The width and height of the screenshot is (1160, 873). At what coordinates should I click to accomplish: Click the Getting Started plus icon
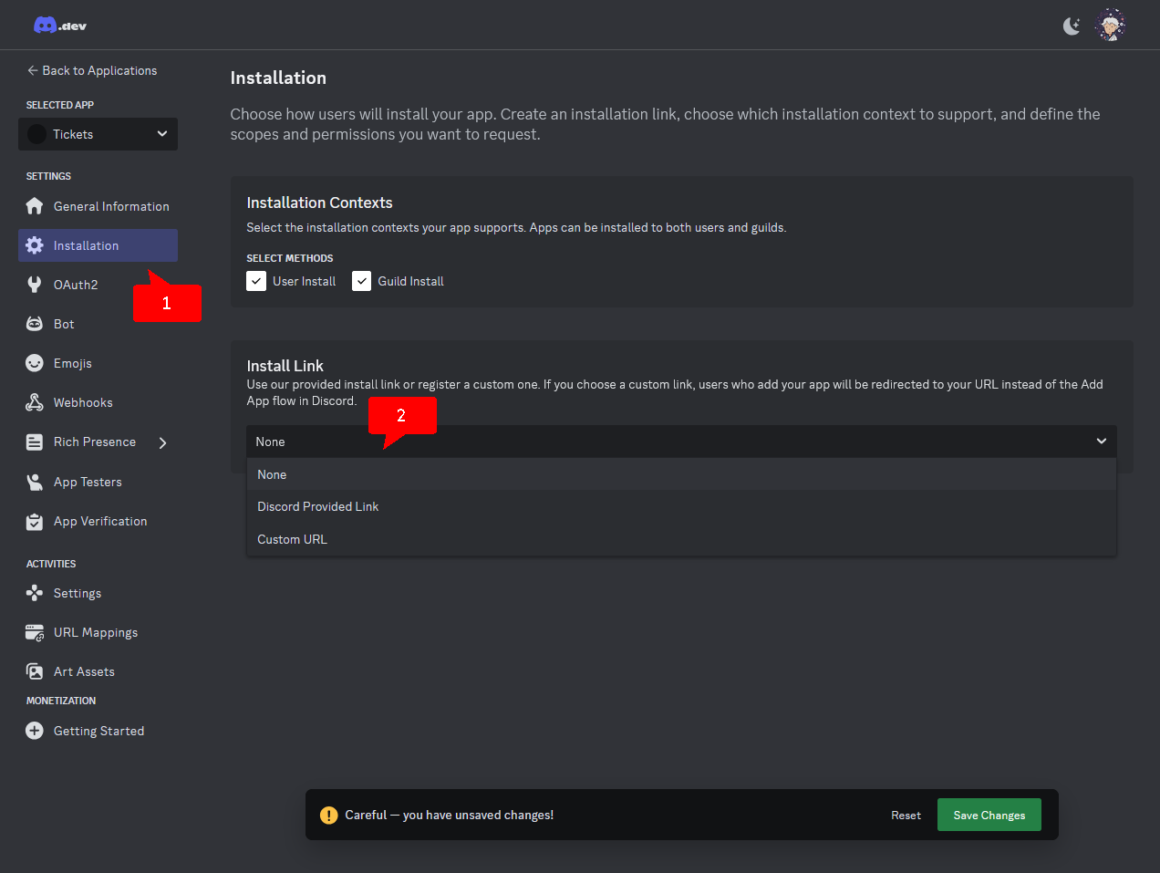pos(35,731)
